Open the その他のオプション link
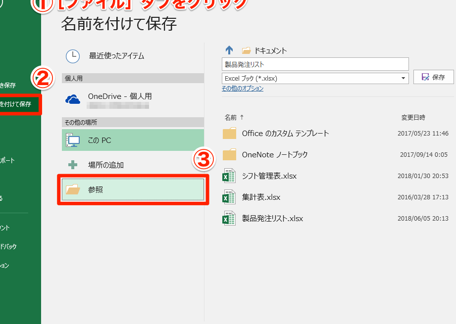This screenshot has width=456, height=324. coord(243,89)
